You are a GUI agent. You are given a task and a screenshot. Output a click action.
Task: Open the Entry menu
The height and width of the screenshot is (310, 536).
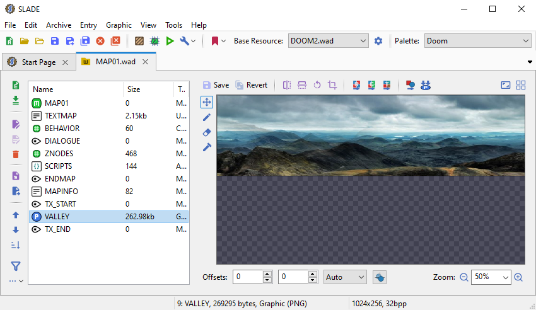tap(88, 25)
